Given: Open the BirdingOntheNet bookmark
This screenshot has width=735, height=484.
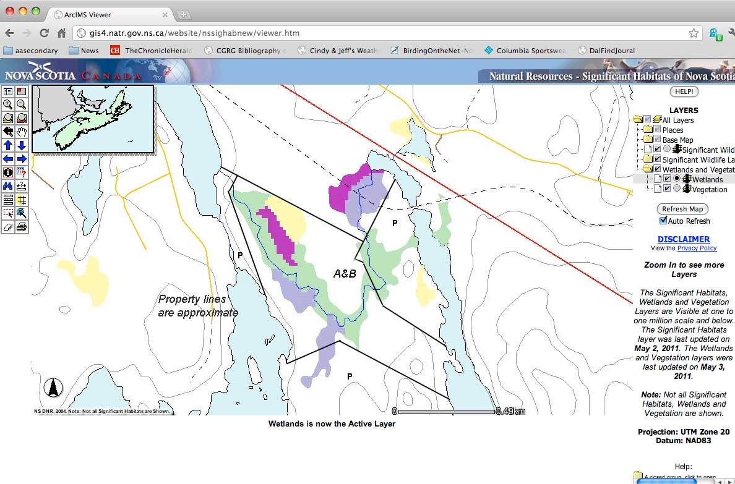Looking at the screenshot, I should tap(432, 50).
